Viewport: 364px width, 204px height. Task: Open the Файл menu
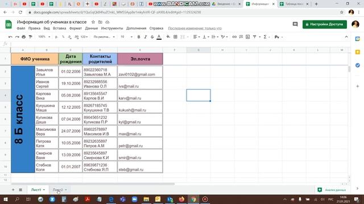click(x=21, y=28)
